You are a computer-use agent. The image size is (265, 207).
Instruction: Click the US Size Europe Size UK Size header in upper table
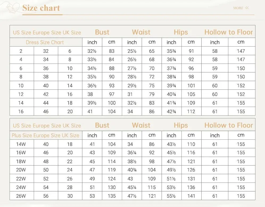[47, 32]
